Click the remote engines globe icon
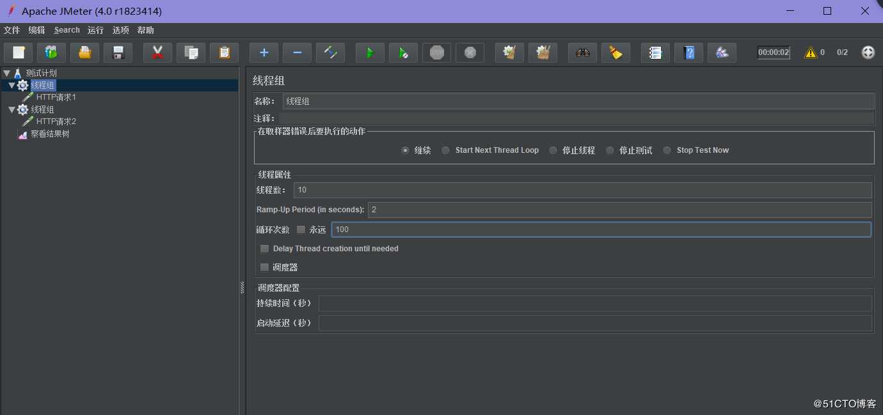 [868, 52]
